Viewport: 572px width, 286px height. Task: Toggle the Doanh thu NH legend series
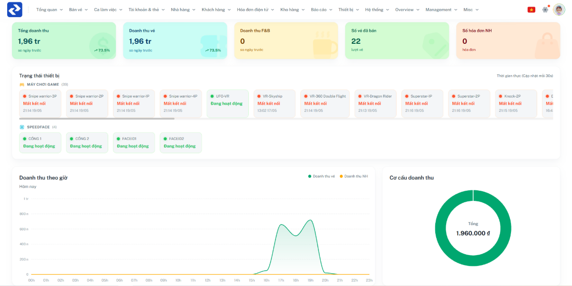[x=353, y=177]
